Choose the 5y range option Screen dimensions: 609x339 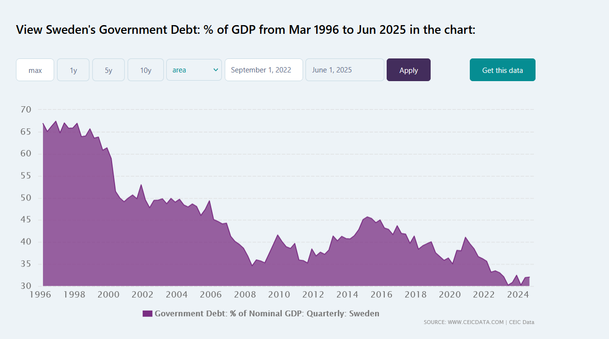108,70
